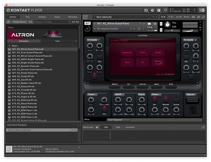
Task: Switch to the Database tab
Action: (42, 17)
